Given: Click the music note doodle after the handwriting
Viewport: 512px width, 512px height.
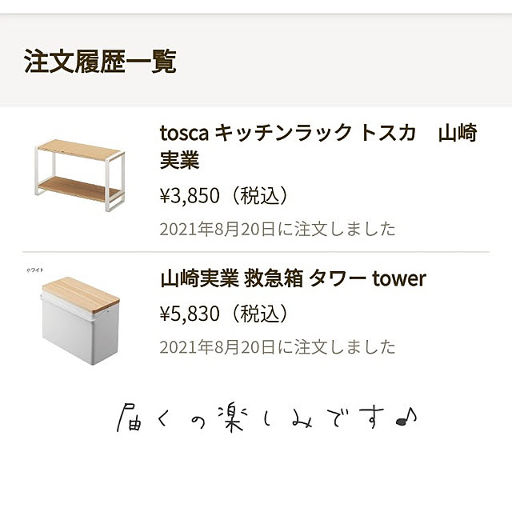Looking at the screenshot, I should click(x=406, y=418).
